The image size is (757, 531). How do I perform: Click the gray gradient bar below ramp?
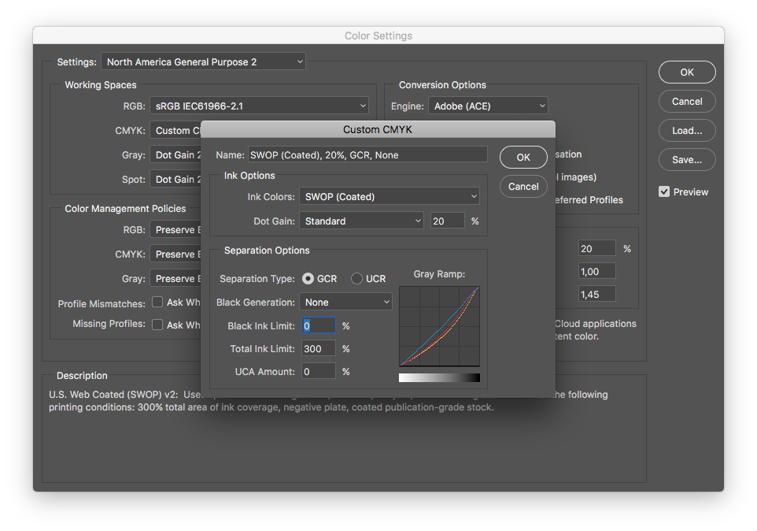(439, 378)
